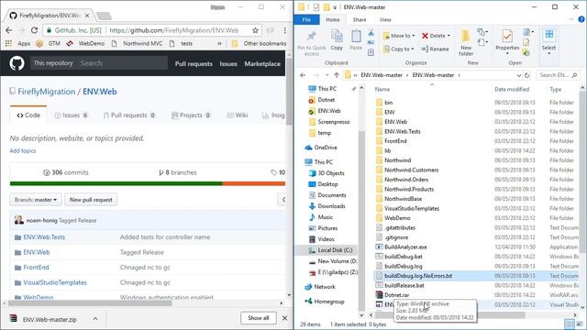Click Explorer search box
The width and height of the screenshot is (587, 330).
[558, 75]
